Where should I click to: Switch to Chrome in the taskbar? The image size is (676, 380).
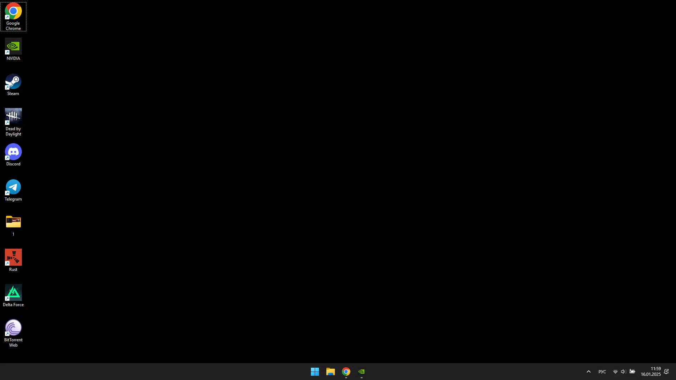click(x=346, y=372)
